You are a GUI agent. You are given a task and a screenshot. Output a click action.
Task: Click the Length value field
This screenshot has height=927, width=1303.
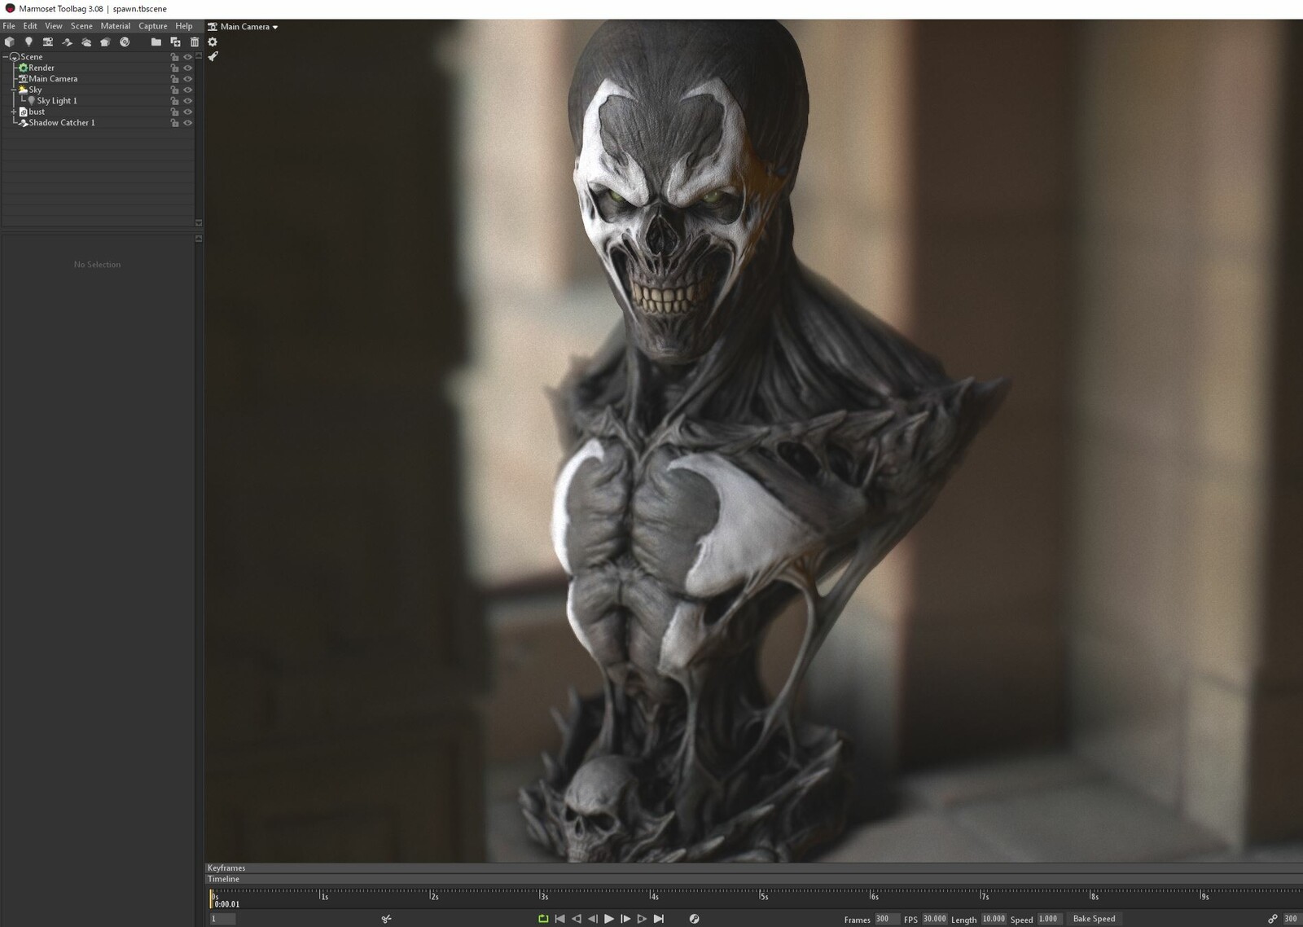click(x=994, y=919)
